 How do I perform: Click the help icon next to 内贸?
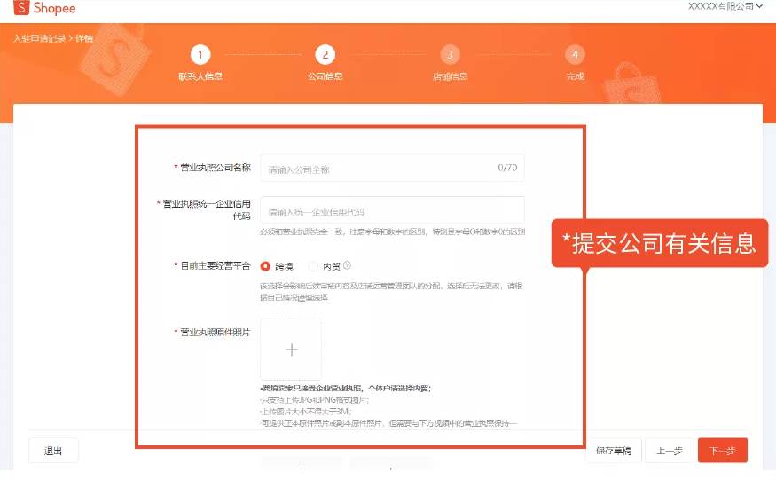[347, 265]
